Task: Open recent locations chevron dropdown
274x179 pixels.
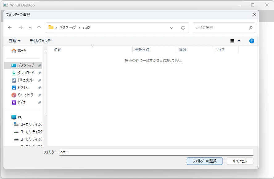Action: coord(30,28)
